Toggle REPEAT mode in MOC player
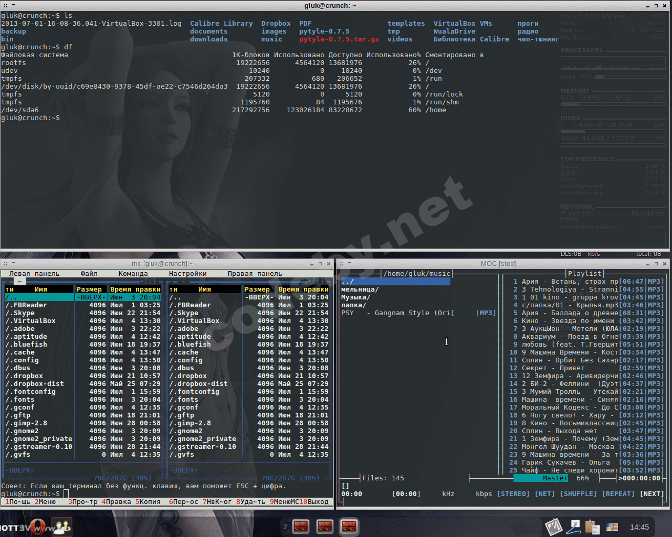The image size is (672, 537). click(618, 494)
